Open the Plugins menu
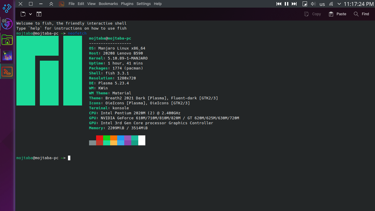Viewport: 375px width, 211px height. (127, 4)
